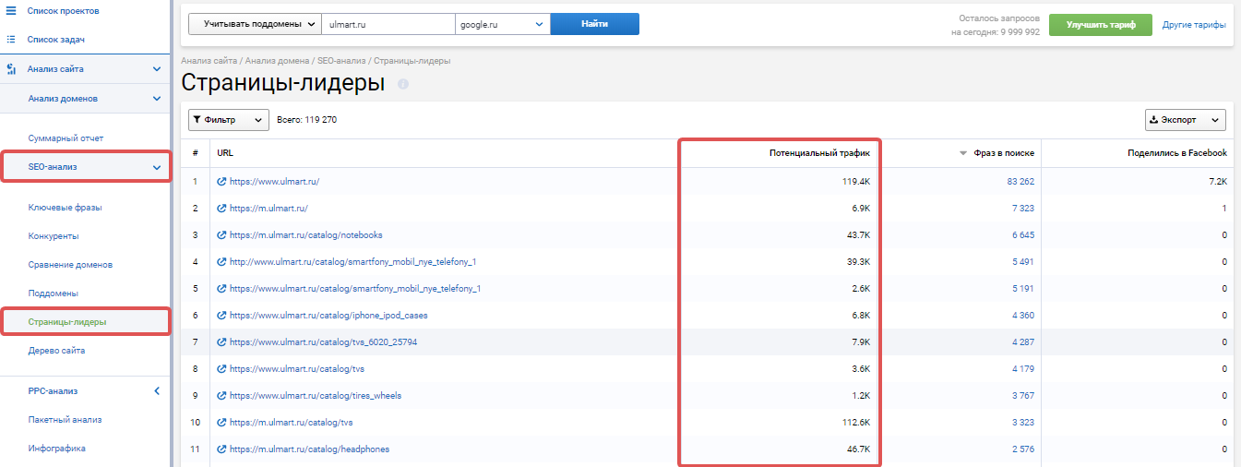1241x467 pixels.
Task: Open external link icon for headphones row
Action: click(x=221, y=449)
